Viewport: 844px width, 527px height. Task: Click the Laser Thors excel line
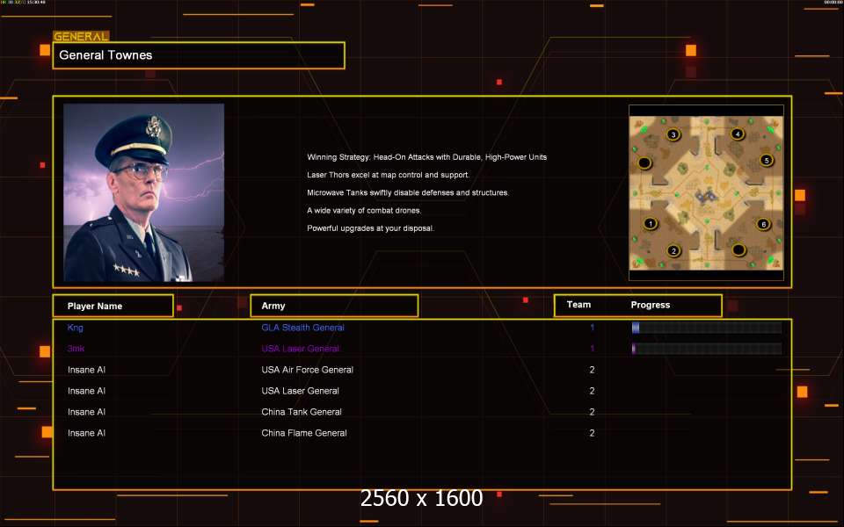coord(388,175)
